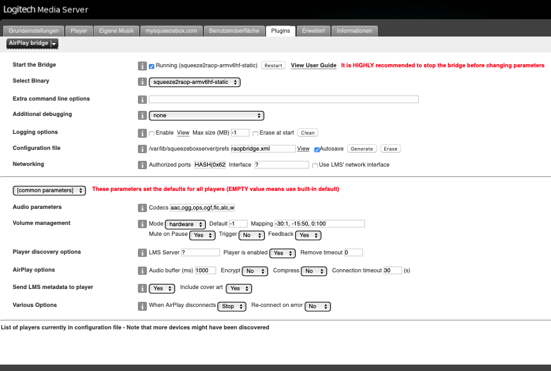Click info icon beside Start the Bridge
551x371 pixels.
(142, 66)
